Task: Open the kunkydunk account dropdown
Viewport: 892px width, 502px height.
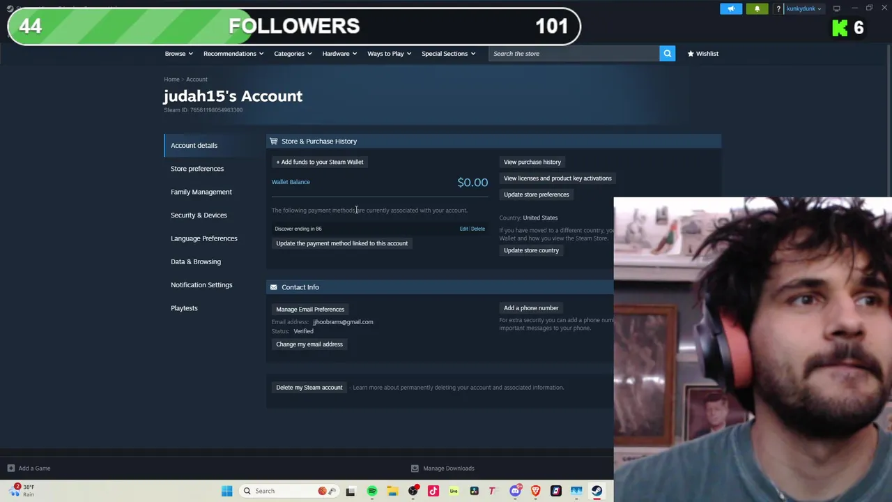Action: coord(804,9)
